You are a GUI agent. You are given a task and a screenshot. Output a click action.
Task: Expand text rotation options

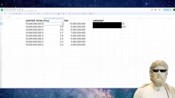tap(79, 14)
